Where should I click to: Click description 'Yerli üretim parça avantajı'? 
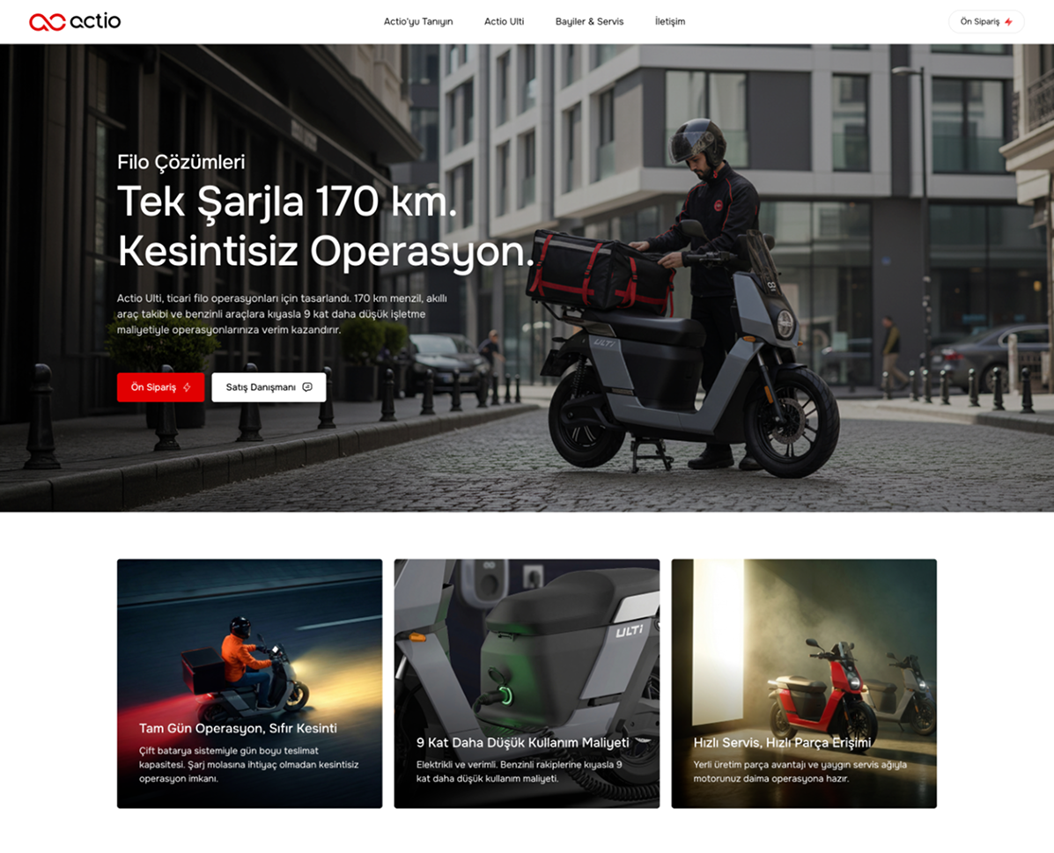800,772
